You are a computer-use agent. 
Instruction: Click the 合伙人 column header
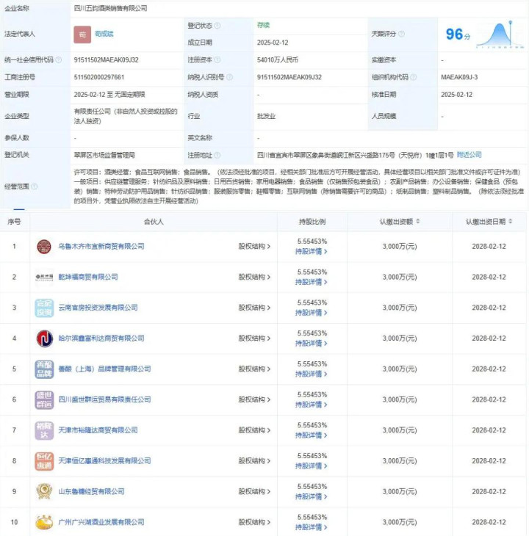coord(154,222)
